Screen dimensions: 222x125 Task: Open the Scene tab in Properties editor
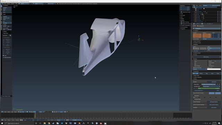[199, 24]
